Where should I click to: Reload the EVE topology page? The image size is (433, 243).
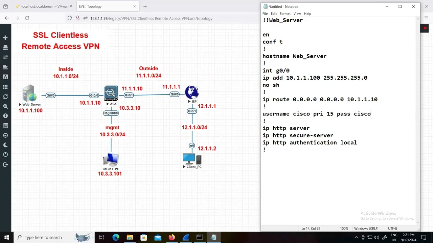click(x=27, y=18)
